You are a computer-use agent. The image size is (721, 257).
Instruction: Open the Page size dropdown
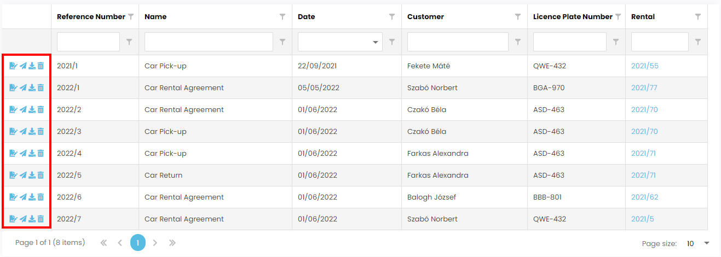click(x=697, y=243)
